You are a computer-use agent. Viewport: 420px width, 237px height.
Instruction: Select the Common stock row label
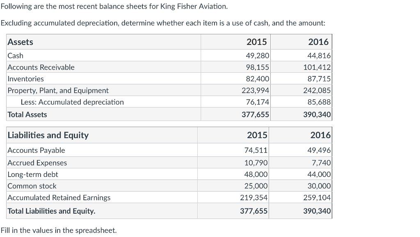pyautogui.click(x=32, y=186)
